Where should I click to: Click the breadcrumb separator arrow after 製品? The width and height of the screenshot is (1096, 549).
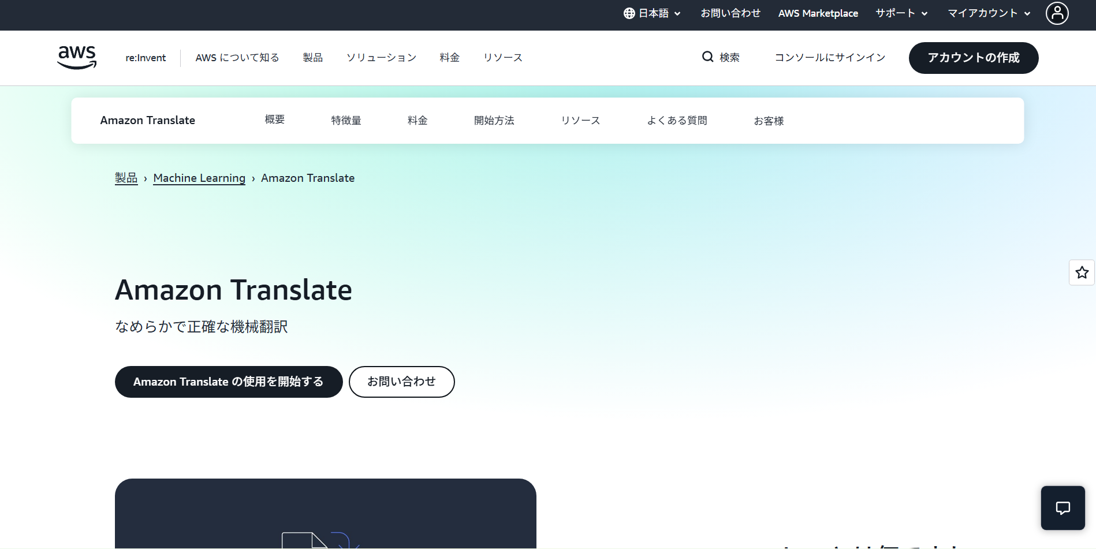pyautogui.click(x=145, y=178)
